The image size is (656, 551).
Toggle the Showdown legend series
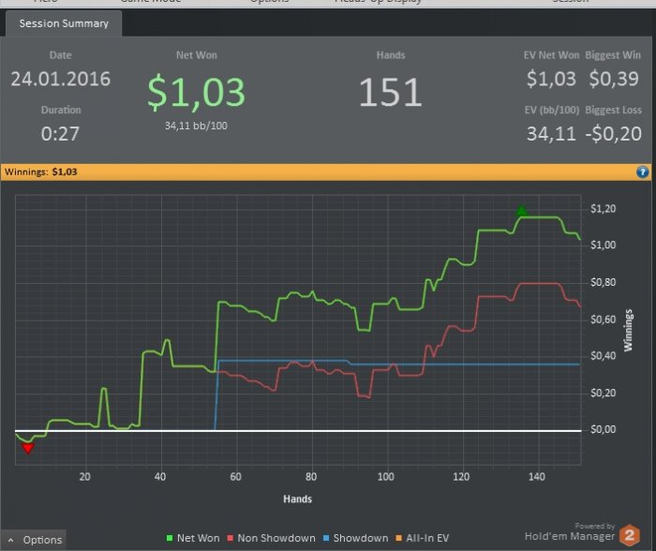(x=356, y=538)
